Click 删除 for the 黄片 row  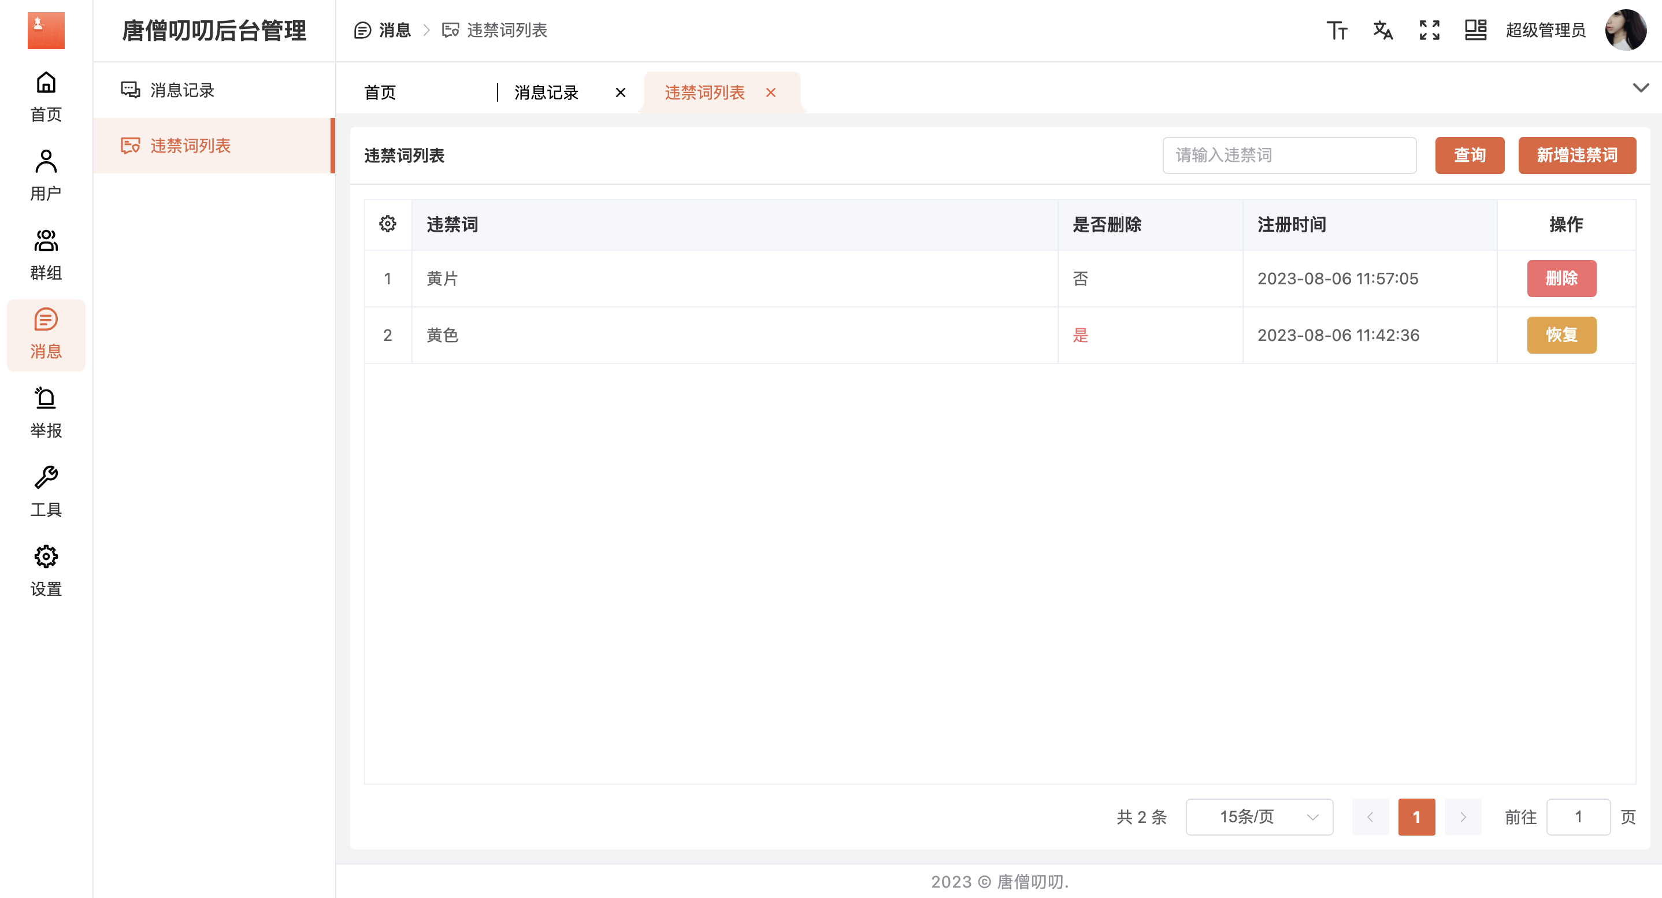click(x=1561, y=279)
